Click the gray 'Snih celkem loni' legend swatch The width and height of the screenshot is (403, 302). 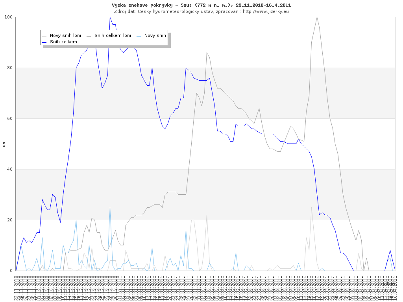(x=89, y=36)
